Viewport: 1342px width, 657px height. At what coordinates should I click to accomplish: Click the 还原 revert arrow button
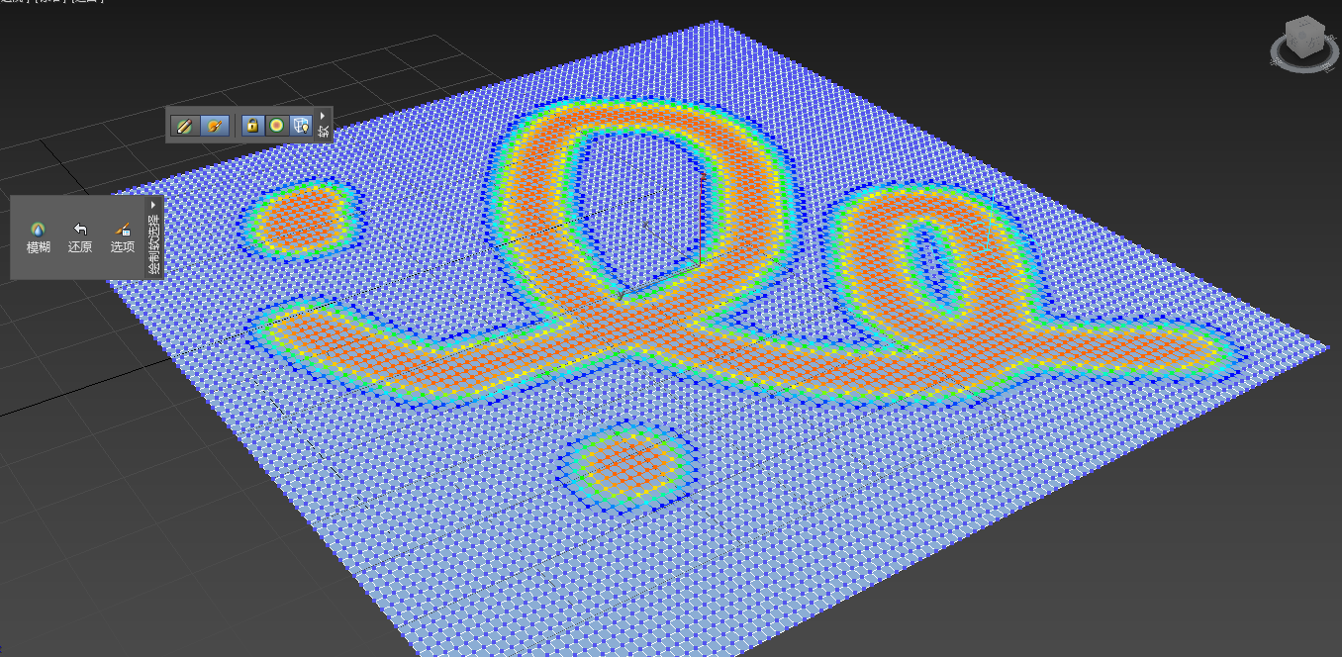(x=80, y=237)
